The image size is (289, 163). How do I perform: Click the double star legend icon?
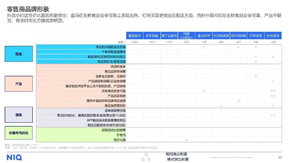tap(146, 159)
